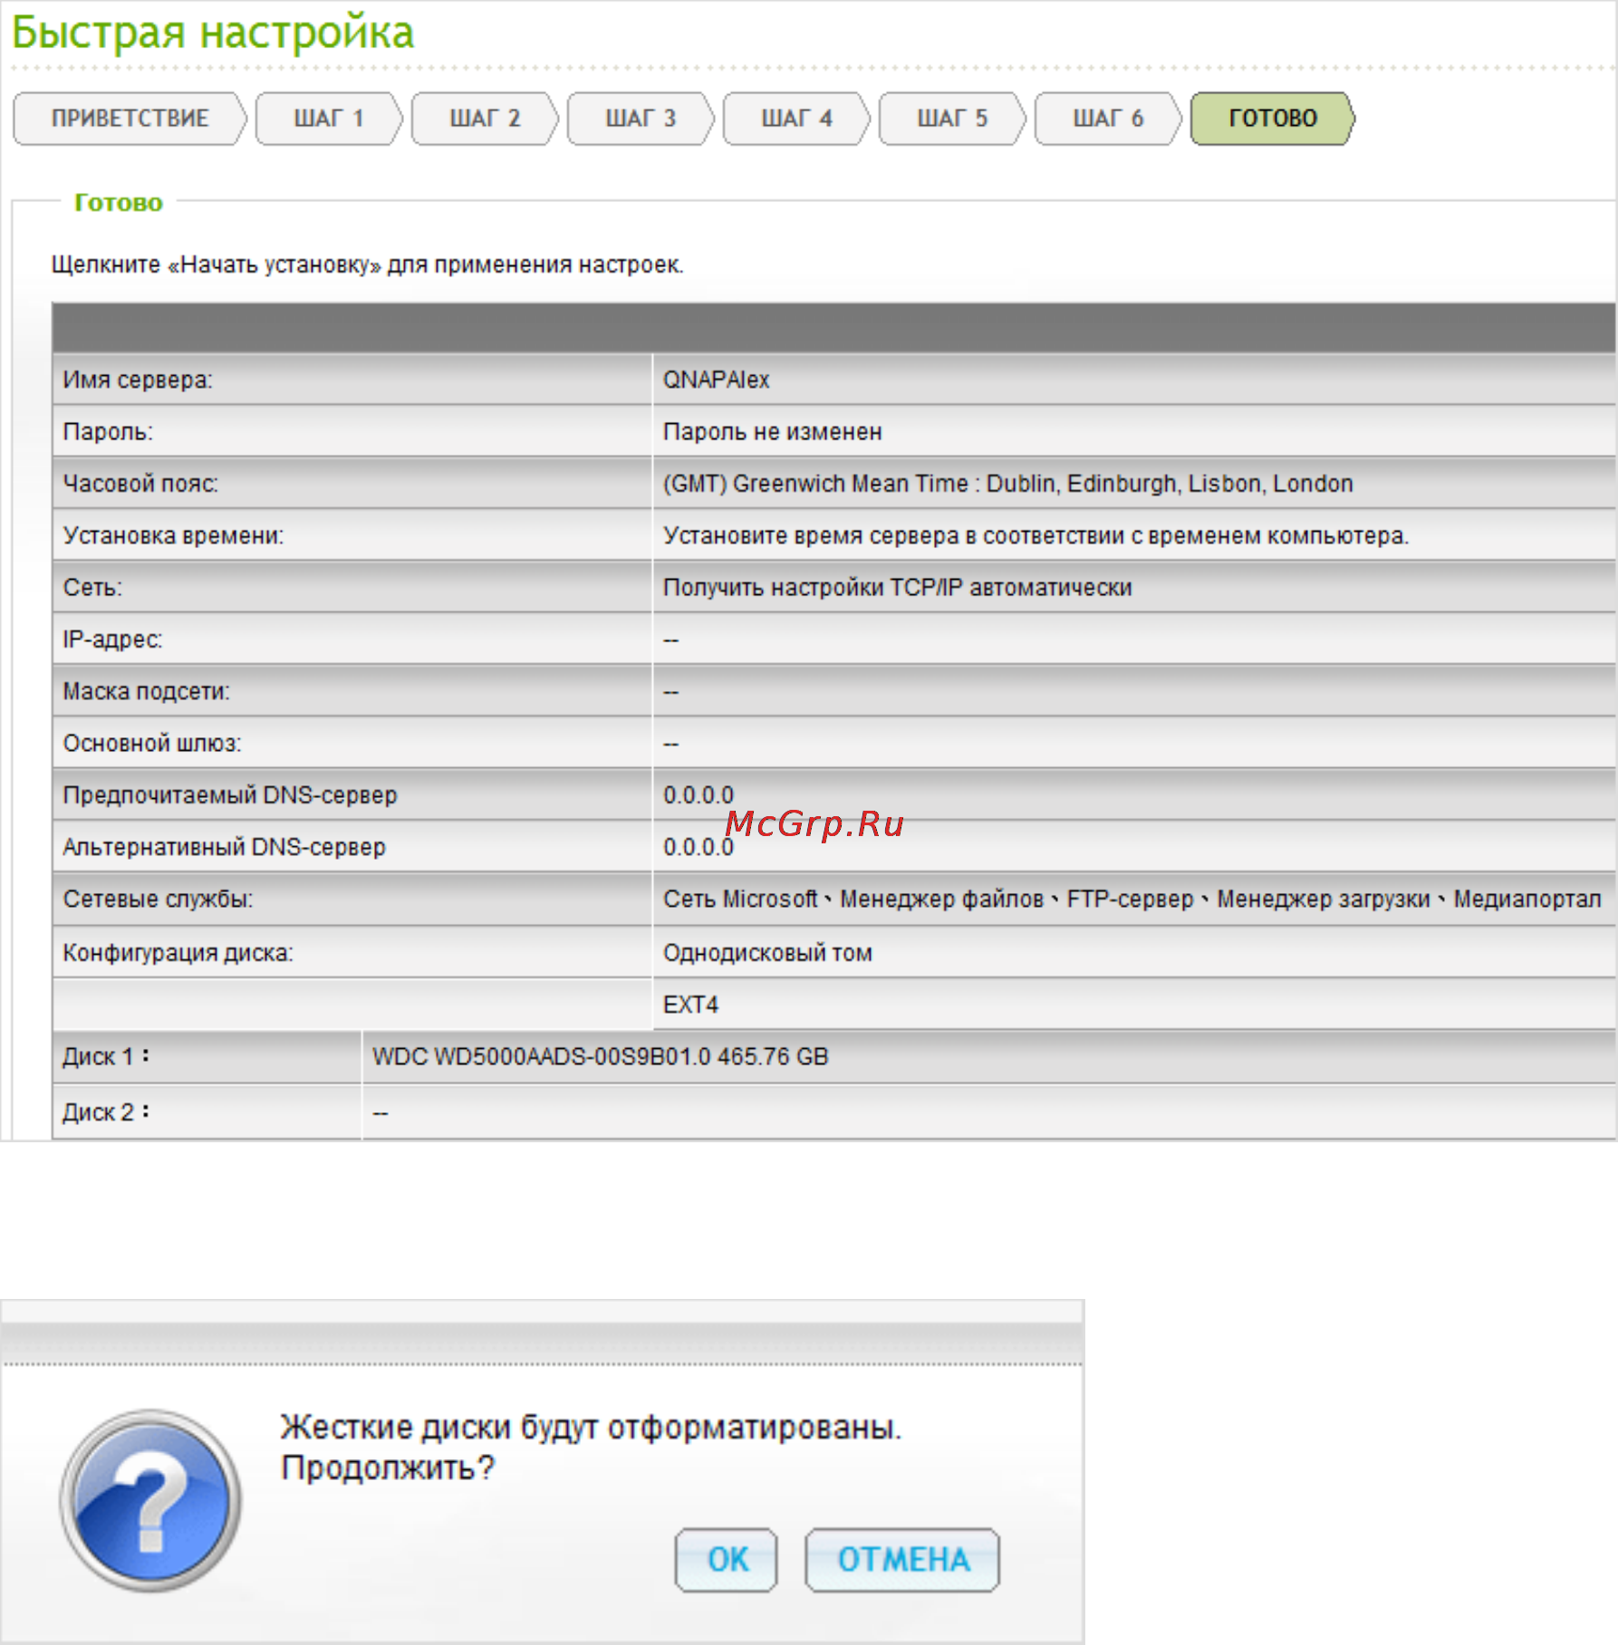Click the 'Конфигурация диска:' label

(178, 953)
